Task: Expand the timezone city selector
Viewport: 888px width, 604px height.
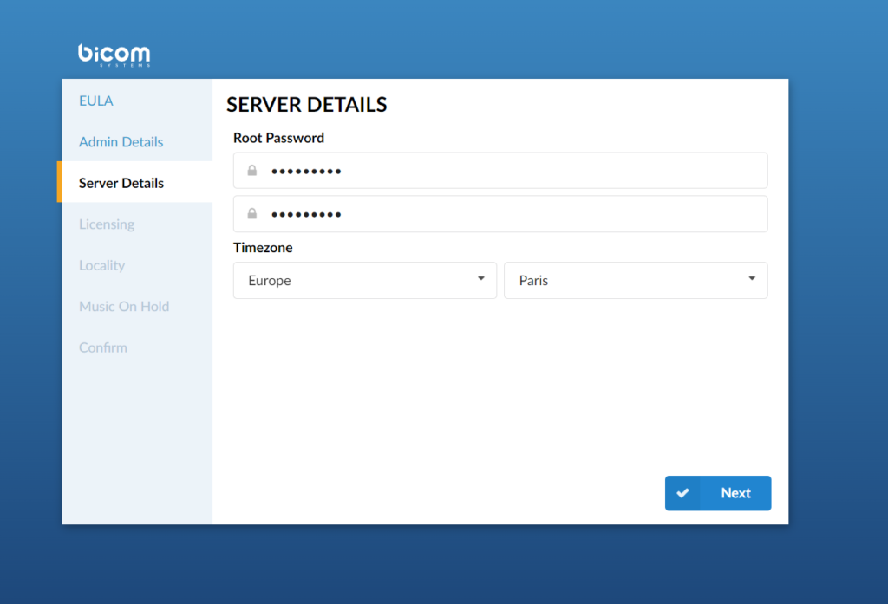Action: point(636,279)
